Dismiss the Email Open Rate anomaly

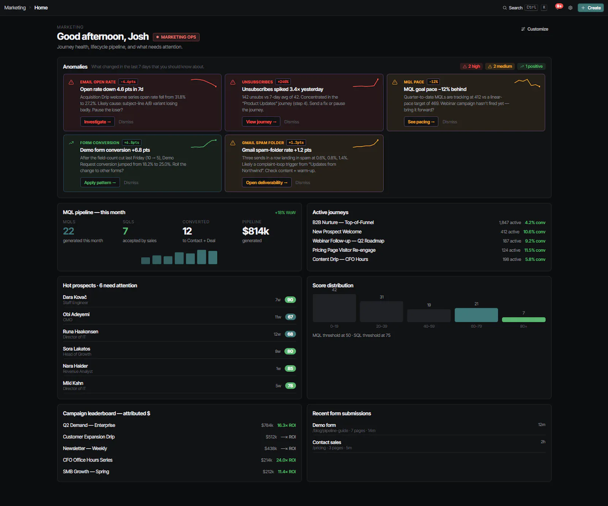point(126,122)
